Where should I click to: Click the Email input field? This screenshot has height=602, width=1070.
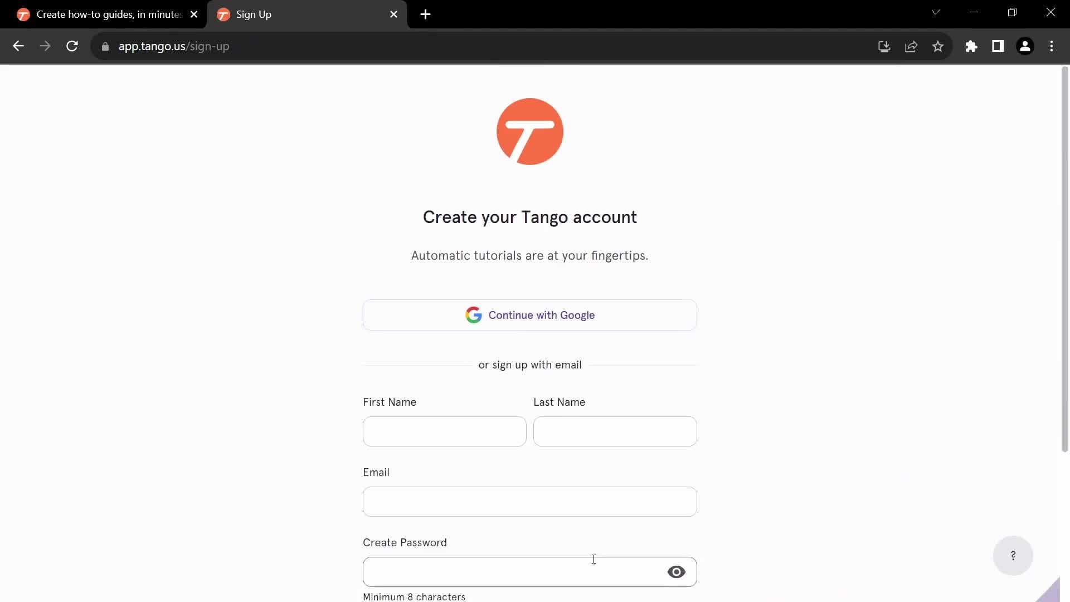tap(529, 501)
